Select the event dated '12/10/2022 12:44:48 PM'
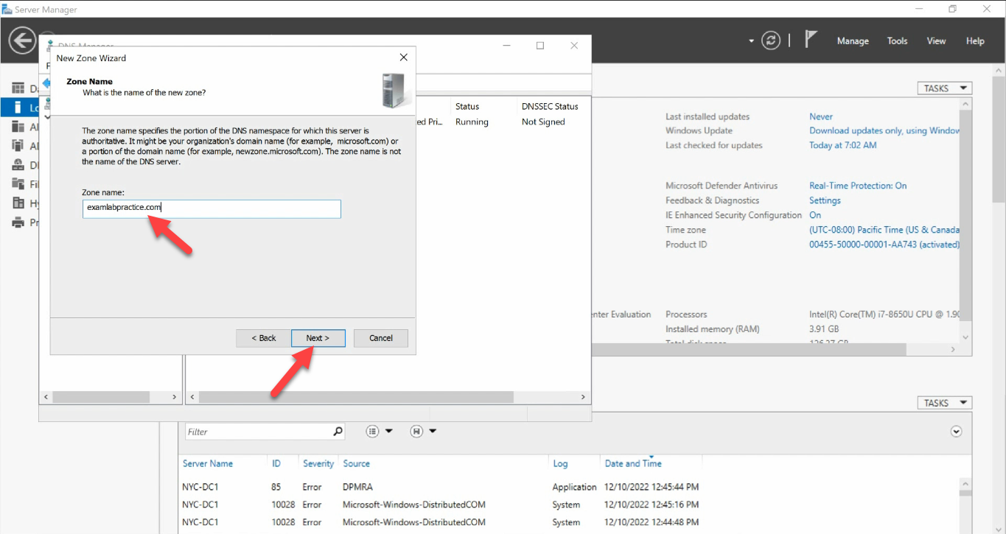The width and height of the screenshot is (1006, 534). click(652, 522)
